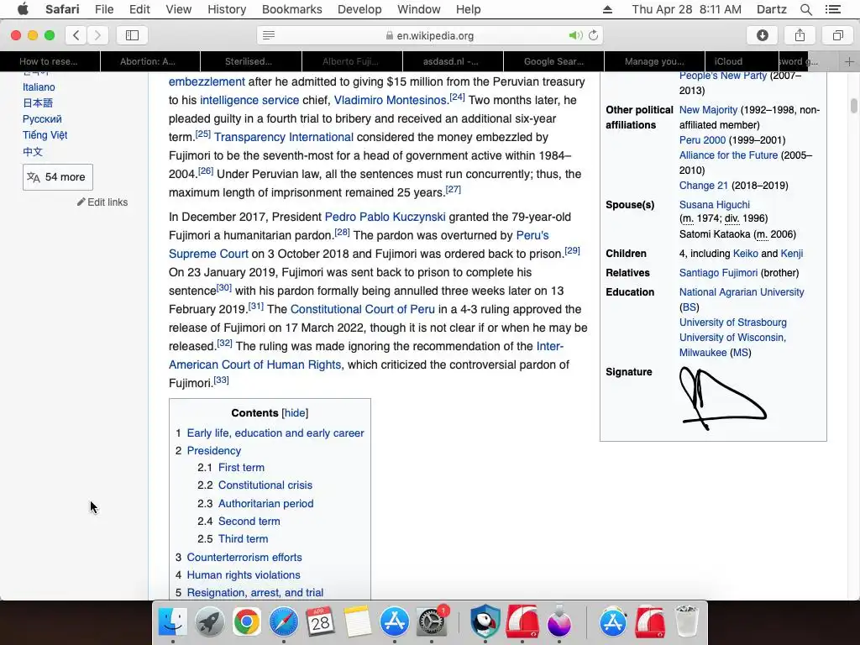Open the first App Store icon in the Dock
Screen dimensions: 860x645
[x=395, y=622]
